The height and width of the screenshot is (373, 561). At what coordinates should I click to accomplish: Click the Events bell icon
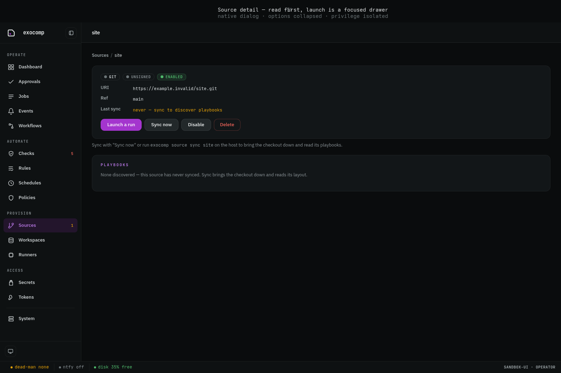tap(11, 111)
